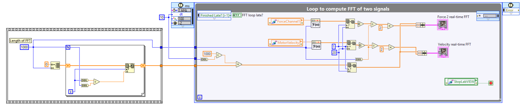The image size is (526, 106).
Task: Expand the timed loop input node chevron
Action: (183, 26)
